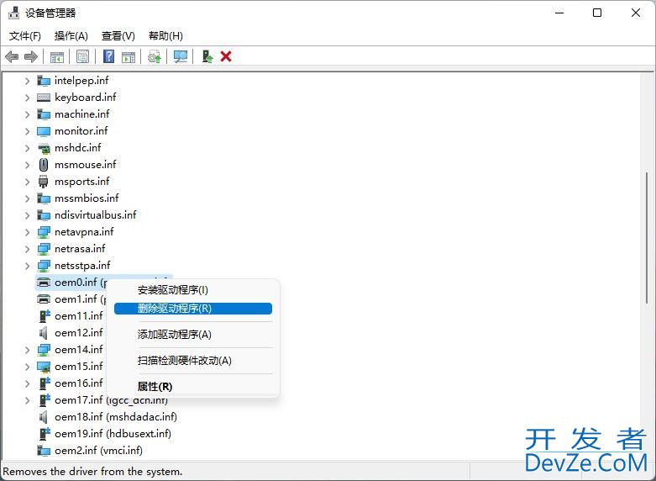Open the Properties sheet toolbar icon
Viewport: 656px width, 481px height.
pos(83,56)
